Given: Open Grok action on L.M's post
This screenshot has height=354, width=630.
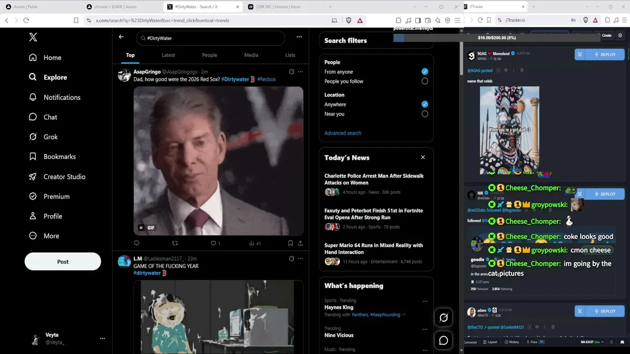Looking at the screenshot, I should [x=291, y=259].
